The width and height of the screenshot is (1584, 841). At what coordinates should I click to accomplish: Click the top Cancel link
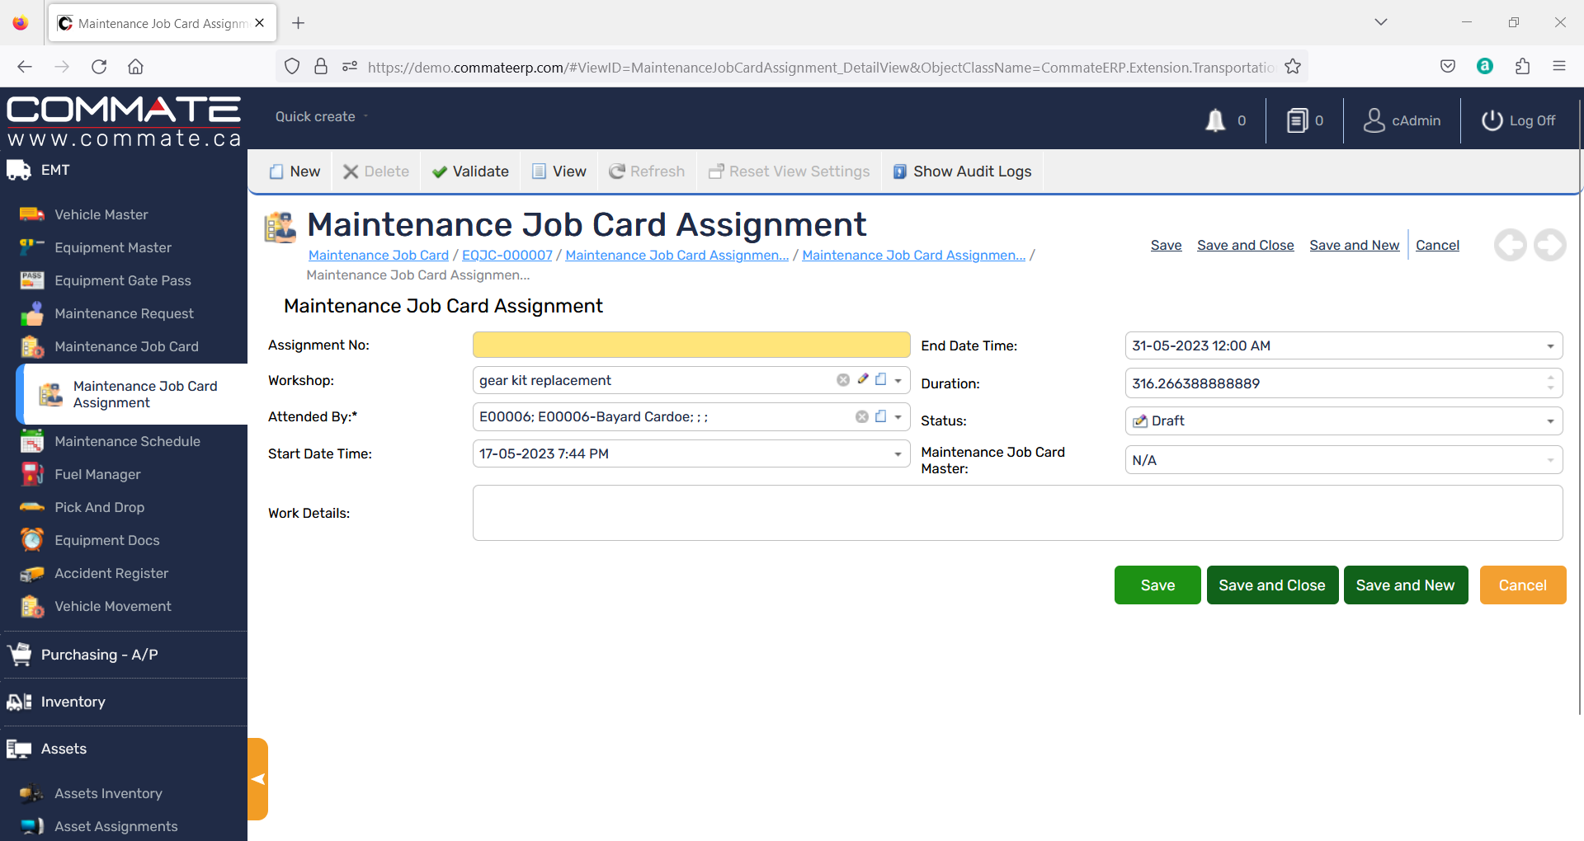click(1437, 245)
